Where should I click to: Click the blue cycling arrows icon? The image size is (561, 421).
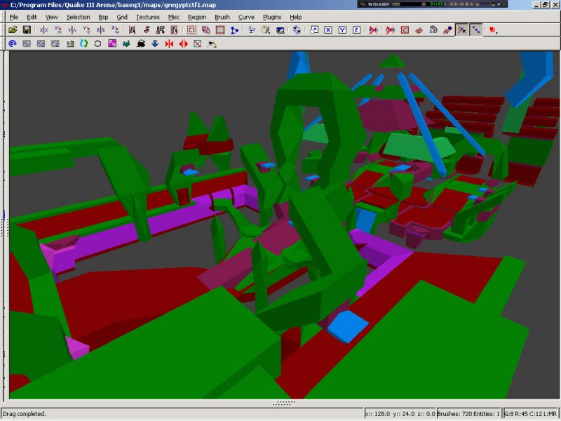pos(297,30)
